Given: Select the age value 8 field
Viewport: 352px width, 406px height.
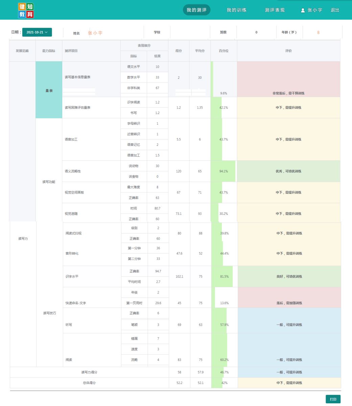Looking at the screenshot, I should 318,32.
